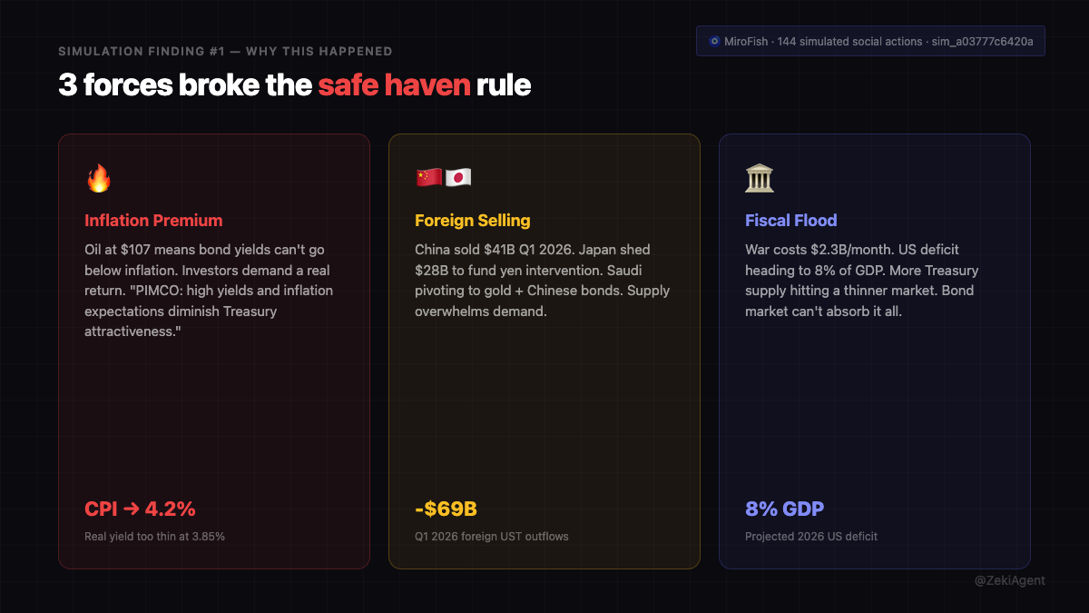Click the "Projected 2026 US deficit" caption
This screenshot has width=1089, height=613.
point(811,537)
